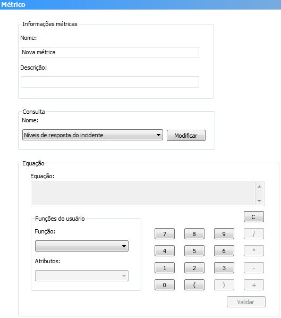Click keypad number 8
Viewport: 281px width, 318px height.
(194, 234)
